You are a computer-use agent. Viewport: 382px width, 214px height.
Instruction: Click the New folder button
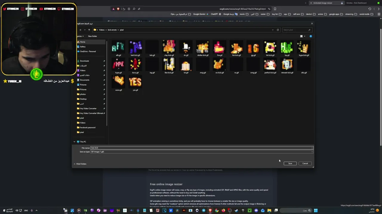(x=93, y=36)
